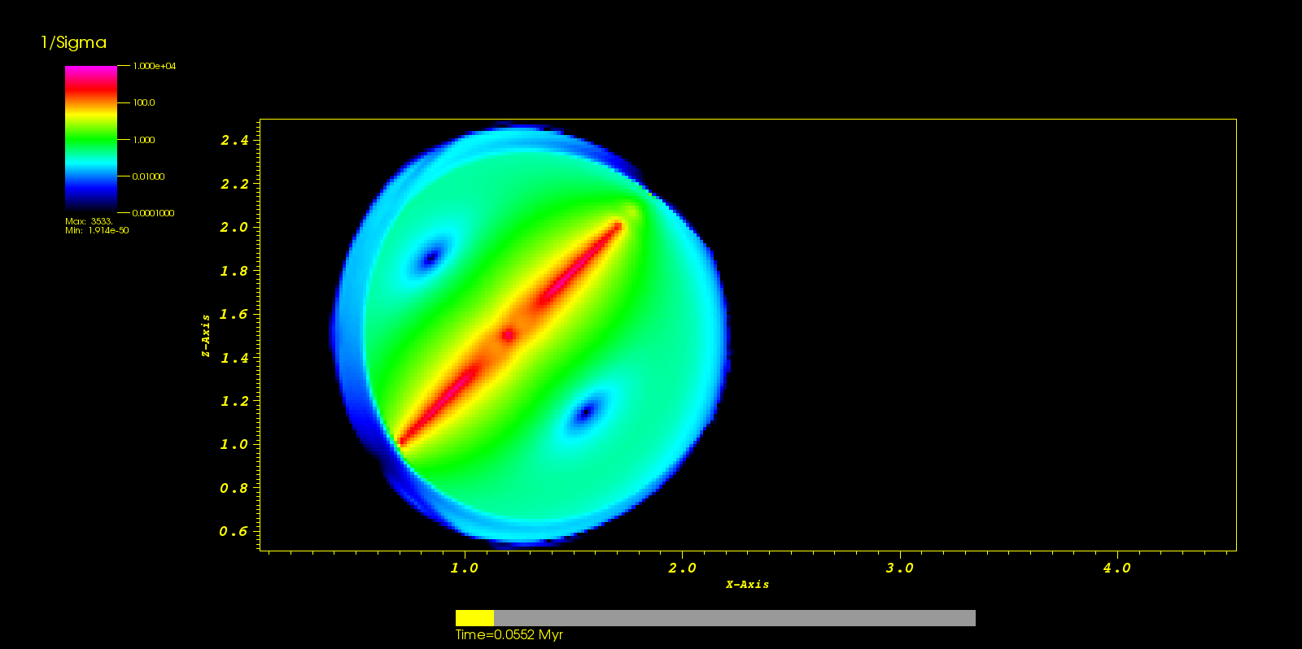The height and width of the screenshot is (649, 1302).
Task: Click the 'Time=0.0552 Myr' label
Action: (x=509, y=635)
